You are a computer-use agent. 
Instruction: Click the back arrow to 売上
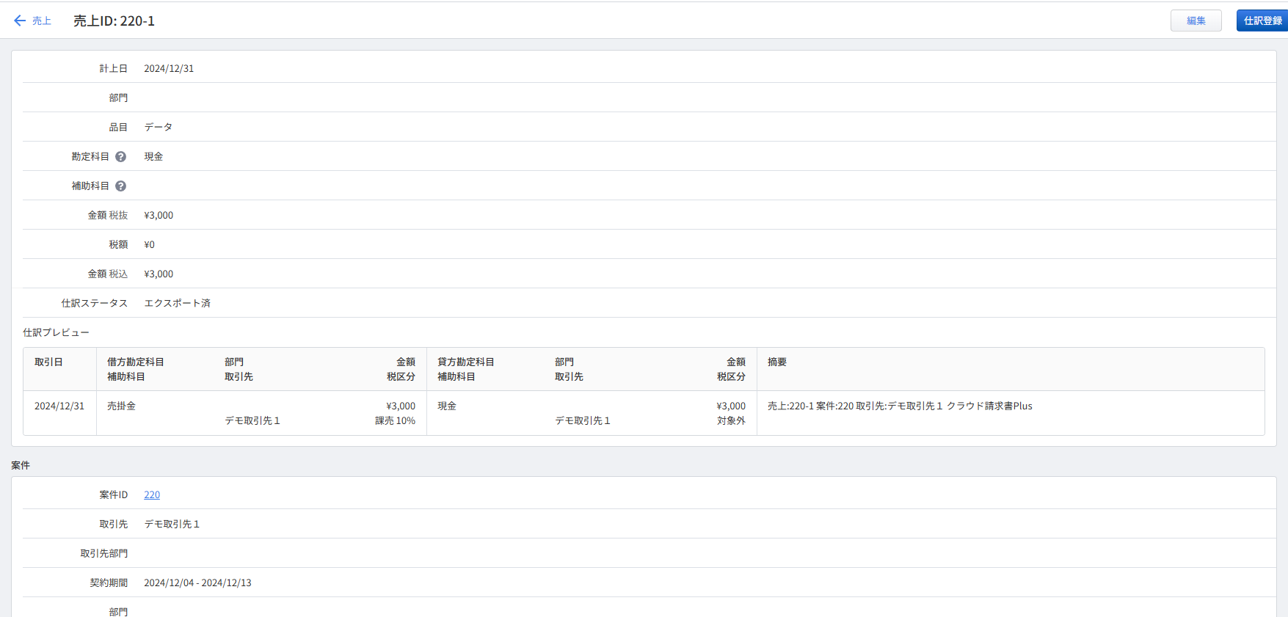[20, 21]
